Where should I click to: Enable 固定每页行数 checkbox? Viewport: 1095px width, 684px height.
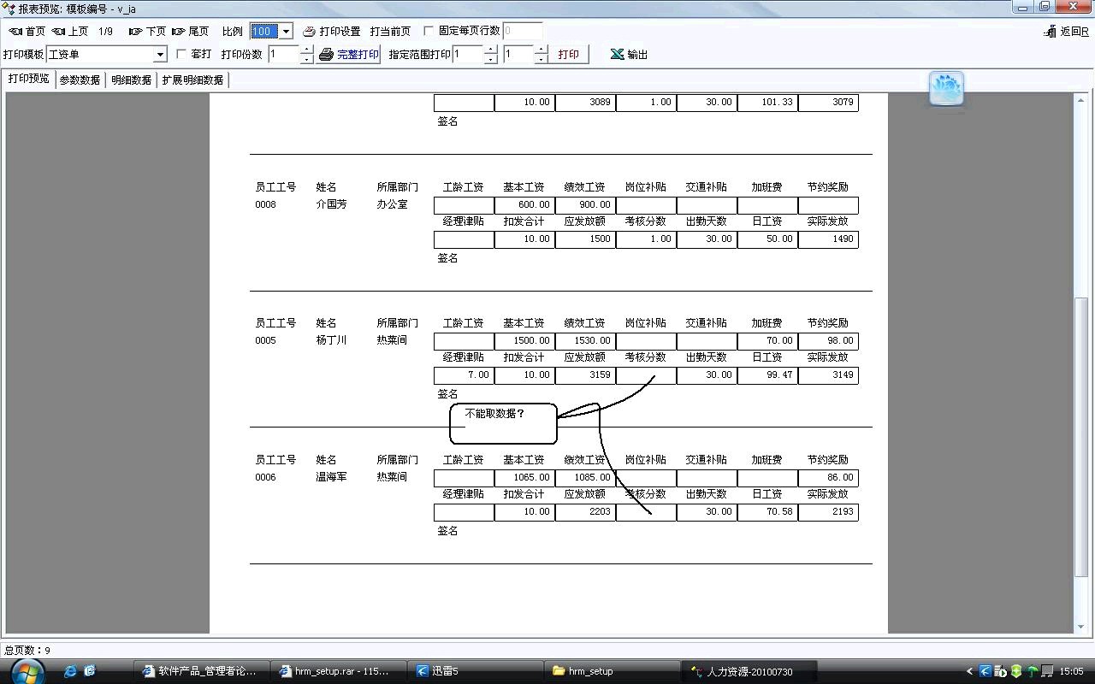[x=429, y=31]
